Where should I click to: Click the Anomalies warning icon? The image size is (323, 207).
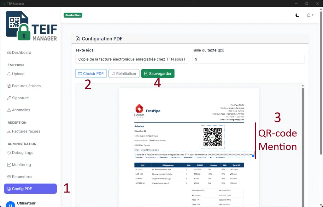pos(9,110)
